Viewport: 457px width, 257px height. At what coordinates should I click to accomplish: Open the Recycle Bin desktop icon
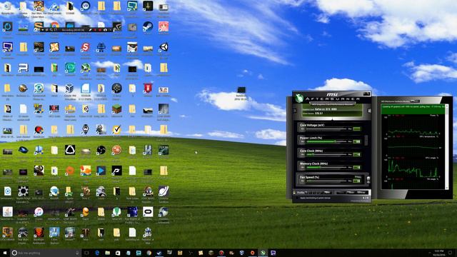pyautogui.click(x=7, y=6)
